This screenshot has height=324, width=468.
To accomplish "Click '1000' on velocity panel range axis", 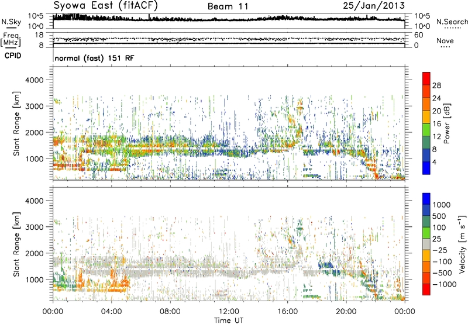I will [35, 280].
